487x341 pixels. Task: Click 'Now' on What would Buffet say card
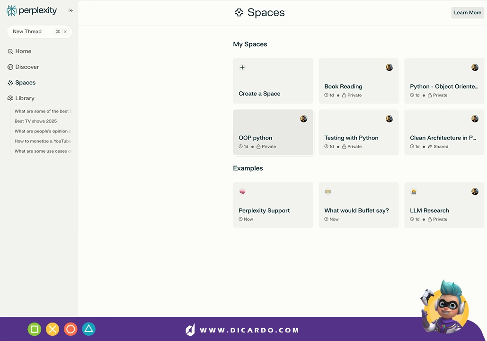[x=334, y=219]
